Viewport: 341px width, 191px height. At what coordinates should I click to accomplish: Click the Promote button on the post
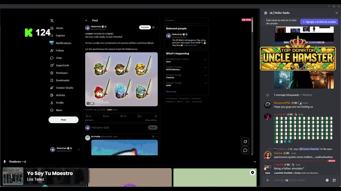[x=145, y=27]
